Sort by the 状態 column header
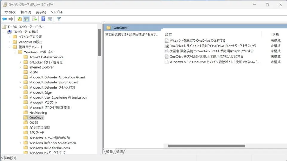The height and width of the screenshot is (161, 287). point(275,35)
